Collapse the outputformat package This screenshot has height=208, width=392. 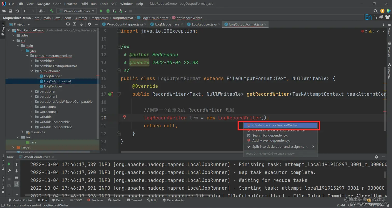[x=31, y=71]
